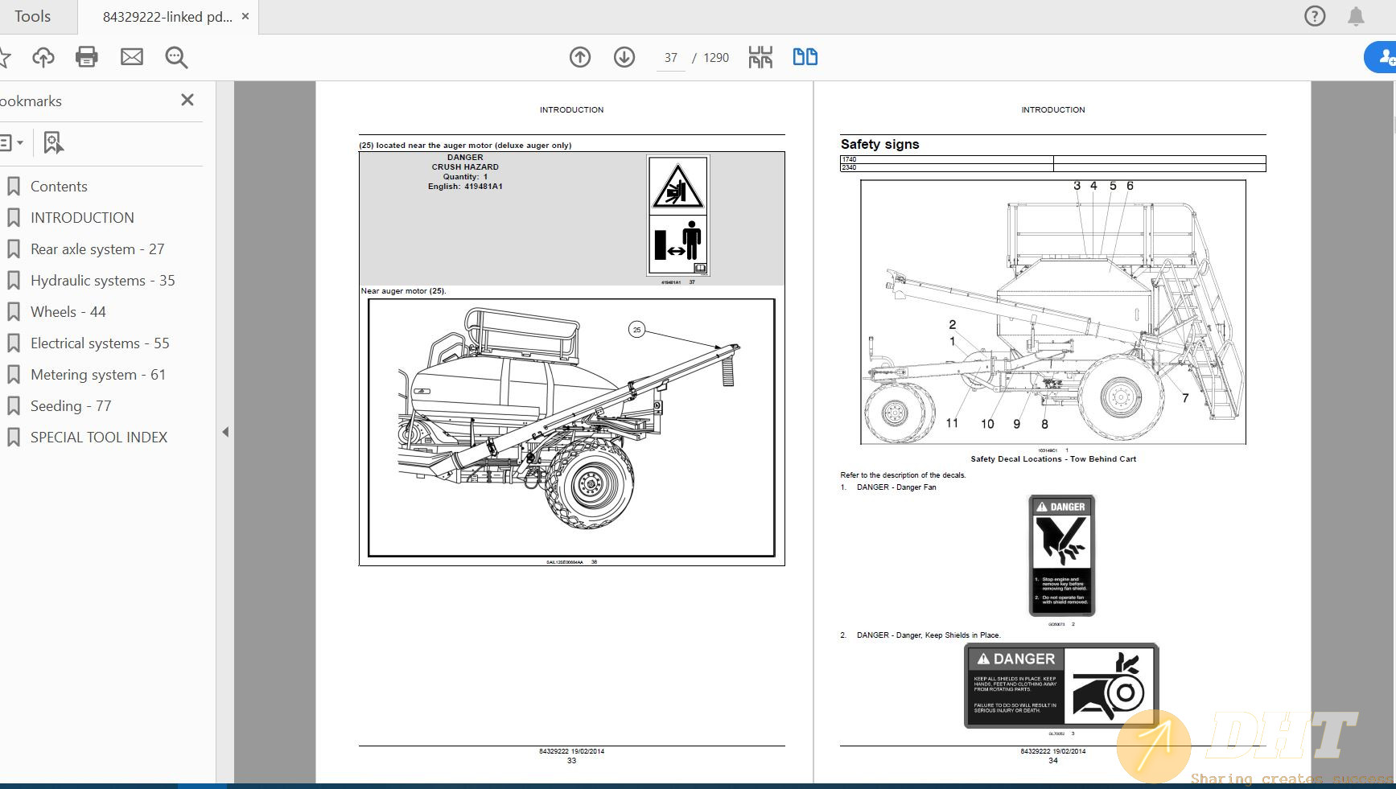Image resolution: width=1396 pixels, height=789 pixels.
Task: Toggle the notifications bell
Action: click(x=1355, y=15)
